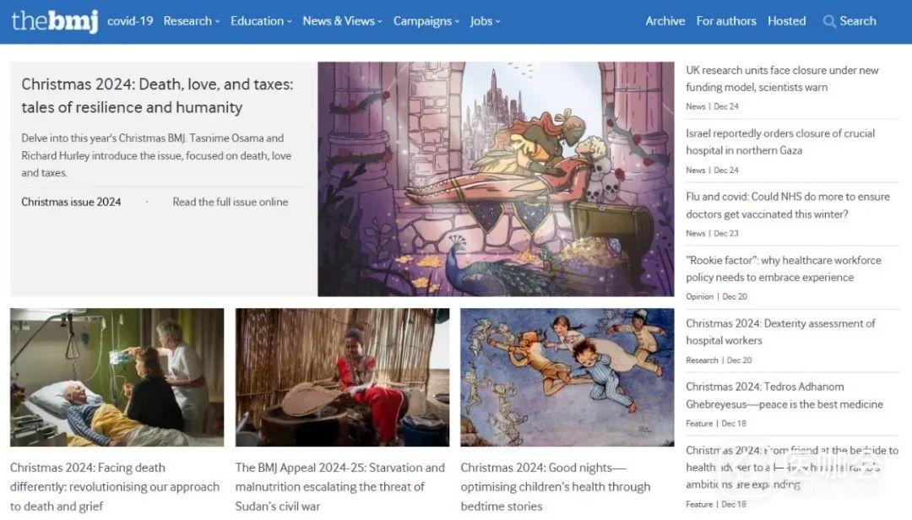Open the Campaigns dropdown menu
The width and height of the screenshot is (912, 520).
[426, 21]
